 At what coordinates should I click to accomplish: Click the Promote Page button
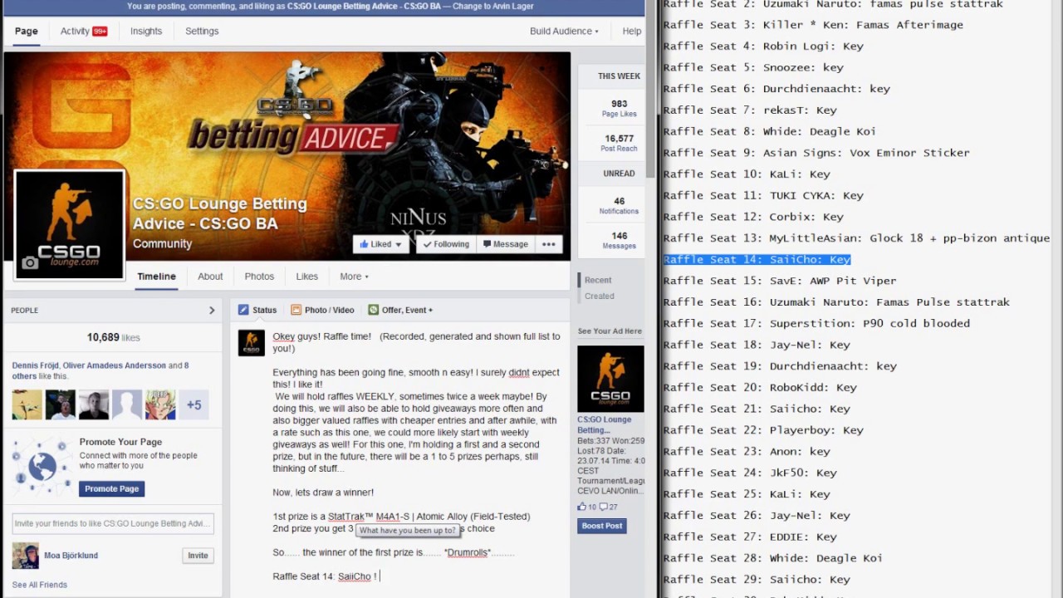click(112, 488)
